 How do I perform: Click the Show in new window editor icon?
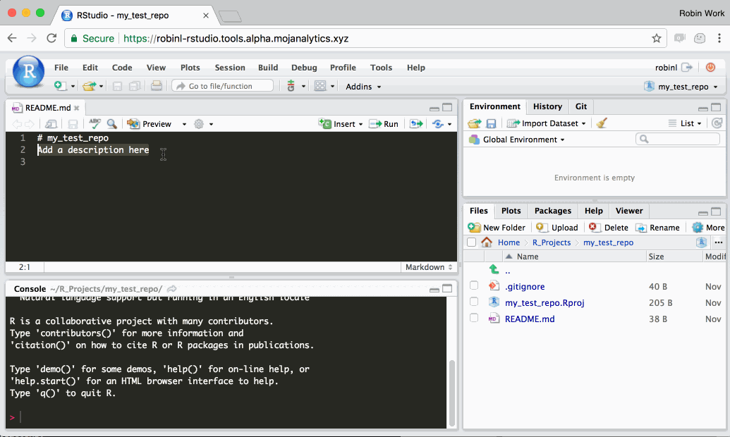[x=51, y=124]
